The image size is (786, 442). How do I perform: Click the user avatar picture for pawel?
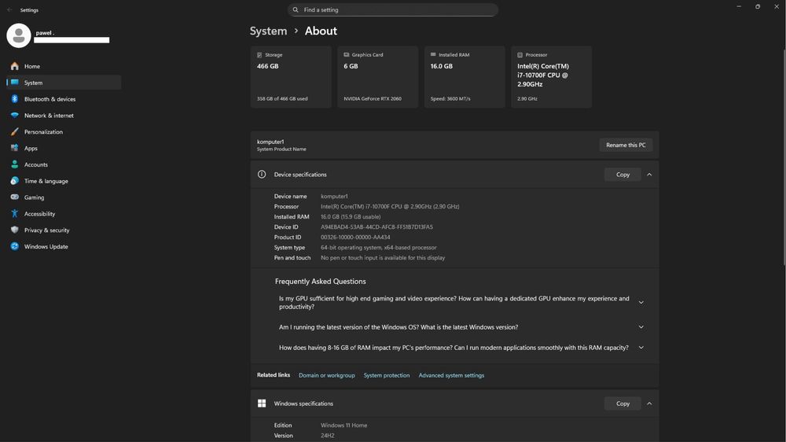click(19, 35)
